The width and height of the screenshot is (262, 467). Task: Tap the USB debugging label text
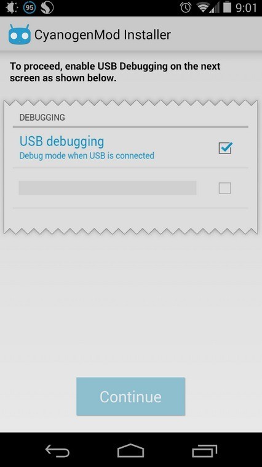pyautogui.click(x=62, y=142)
